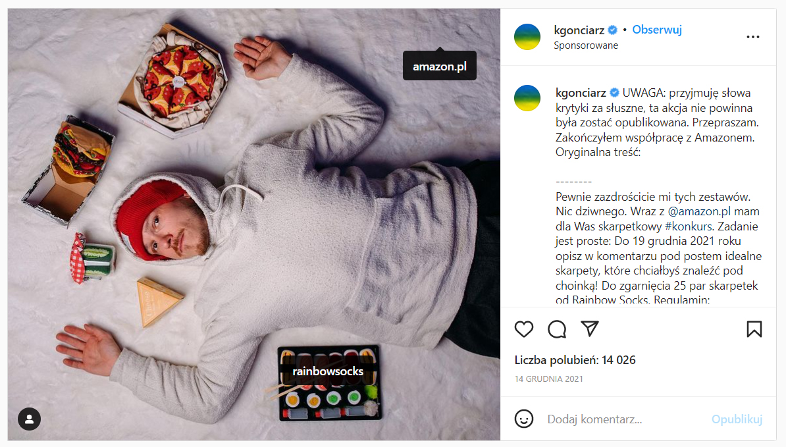
Task: Open amazon.pl tag on photo
Action: (x=440, y=66)
